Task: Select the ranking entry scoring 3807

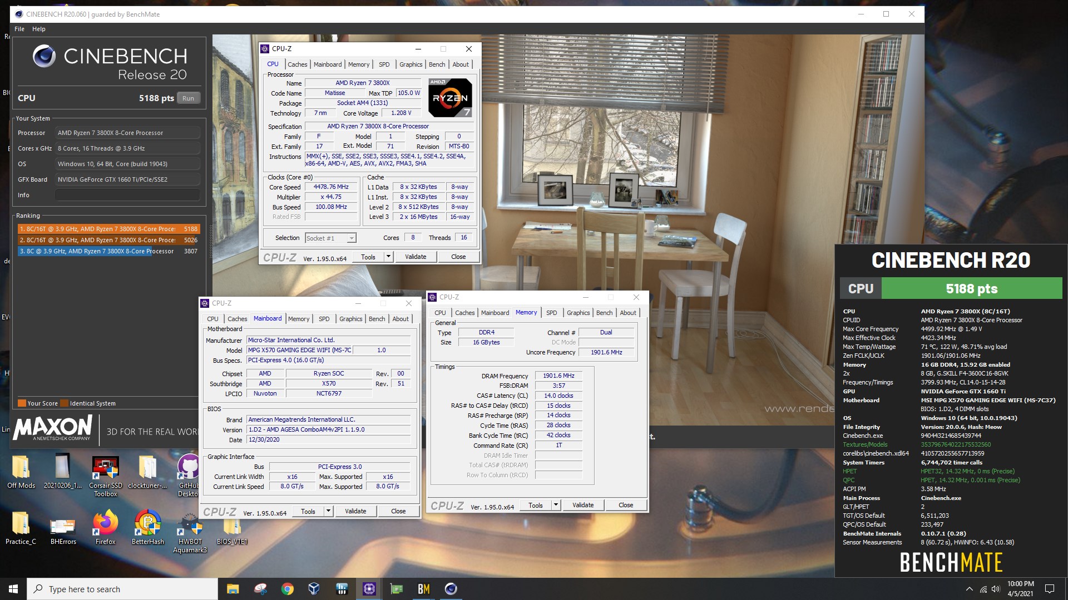Action: point(108,251)
